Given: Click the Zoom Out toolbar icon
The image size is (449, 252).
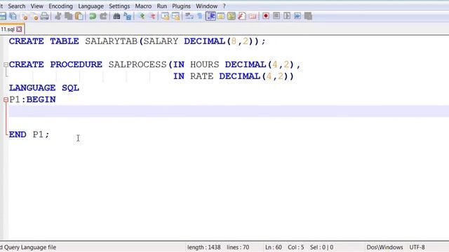Looking at the screenshot, I should coord(152,16).
